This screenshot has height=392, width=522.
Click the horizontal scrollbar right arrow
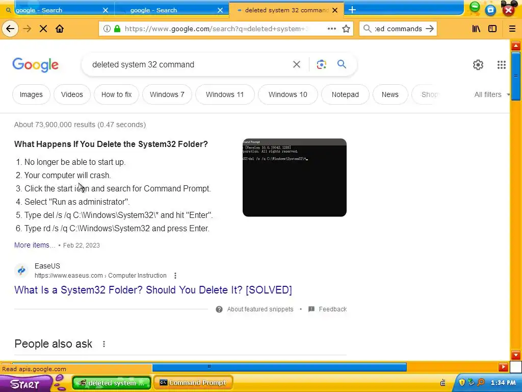[503, 367]
